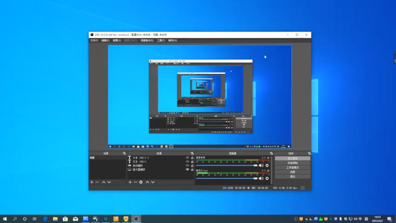Click the 退出 exit button
This screenshot has height=223, width=396.
[x=293, y=176]
